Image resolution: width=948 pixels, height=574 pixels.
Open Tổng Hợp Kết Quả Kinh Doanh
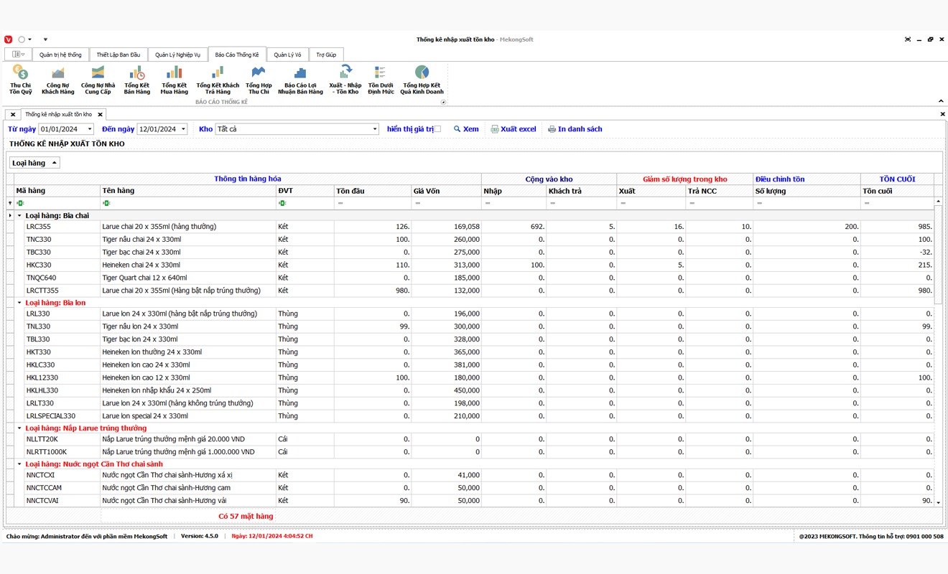click(422, 79)
